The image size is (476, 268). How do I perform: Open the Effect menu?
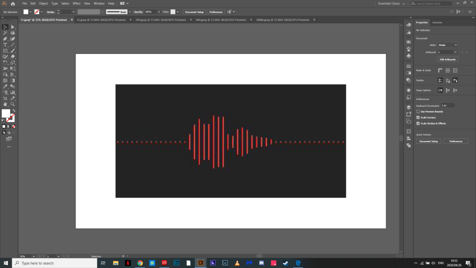coord(77,3)
